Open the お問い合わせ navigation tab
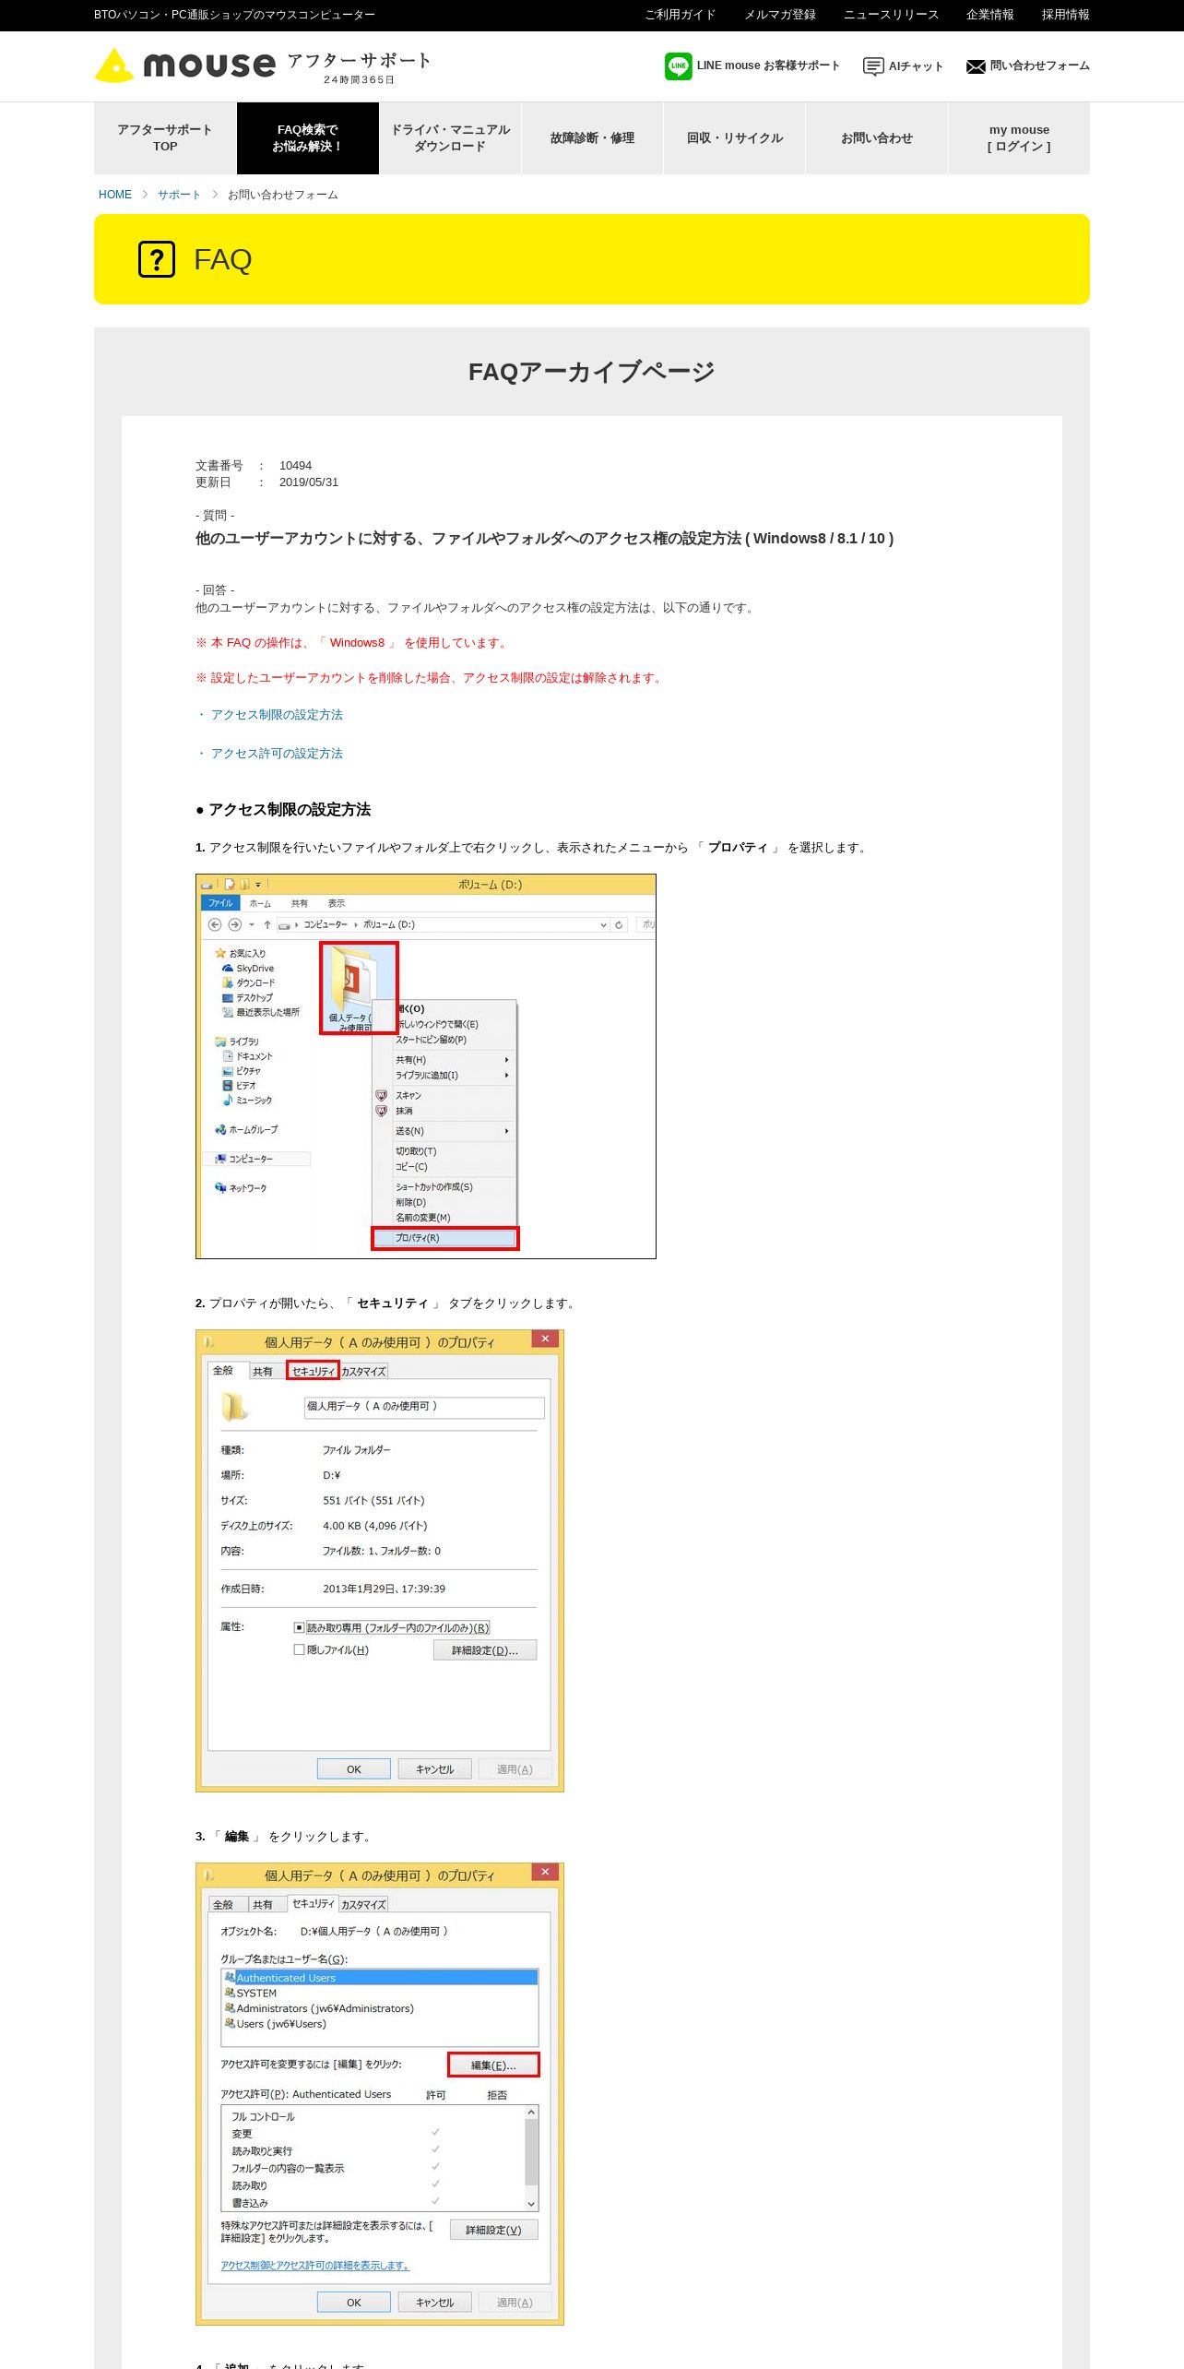Viewport: 1184px width, 2369px height. (x=877, y=138)
